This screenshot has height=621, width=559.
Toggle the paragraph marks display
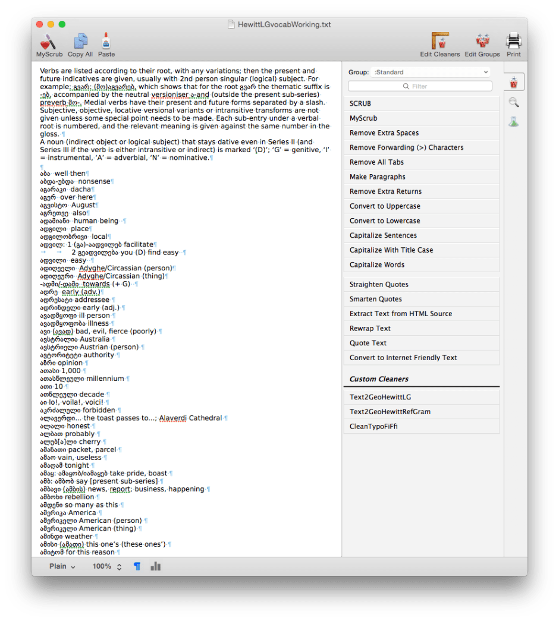(x=137, y=566)
